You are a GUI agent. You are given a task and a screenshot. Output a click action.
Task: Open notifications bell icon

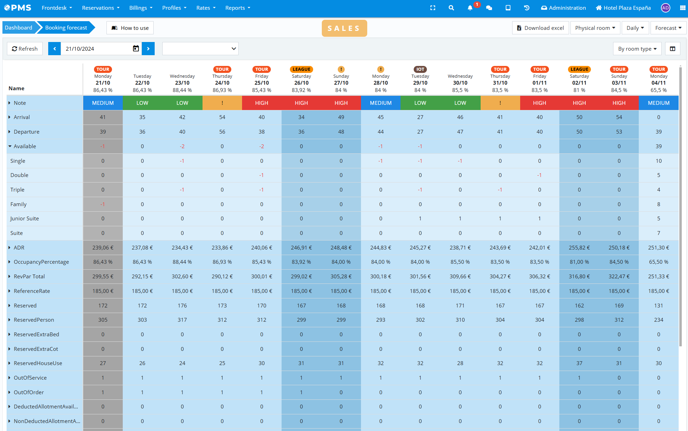470,8
